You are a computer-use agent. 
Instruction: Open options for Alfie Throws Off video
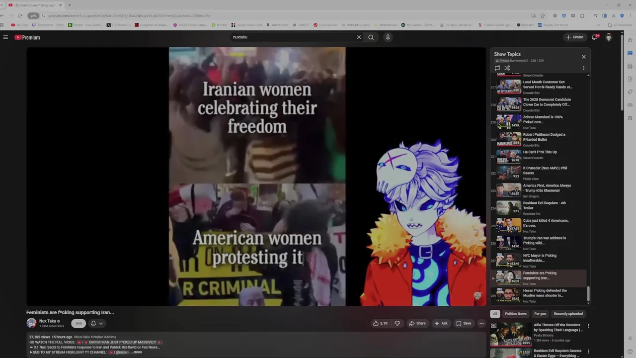pyautogui.click(x=588, y=326)
